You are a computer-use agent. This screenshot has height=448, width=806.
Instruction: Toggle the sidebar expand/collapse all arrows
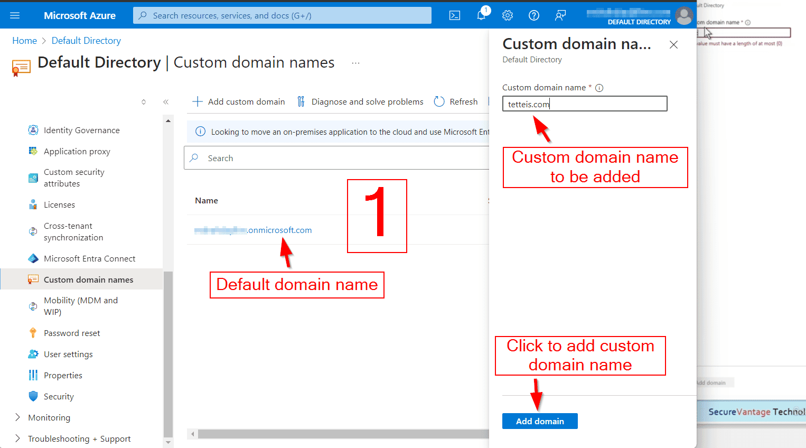point(144,102)
